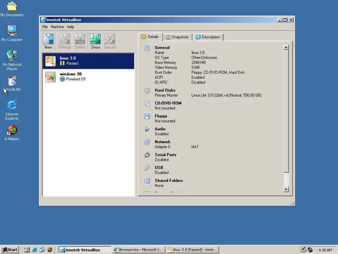Click the Paused status text
This screenshot has width=338, height=254.
tap(72, 63)
